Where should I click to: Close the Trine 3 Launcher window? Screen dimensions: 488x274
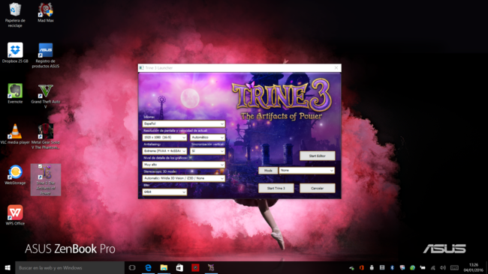(336, 67)
